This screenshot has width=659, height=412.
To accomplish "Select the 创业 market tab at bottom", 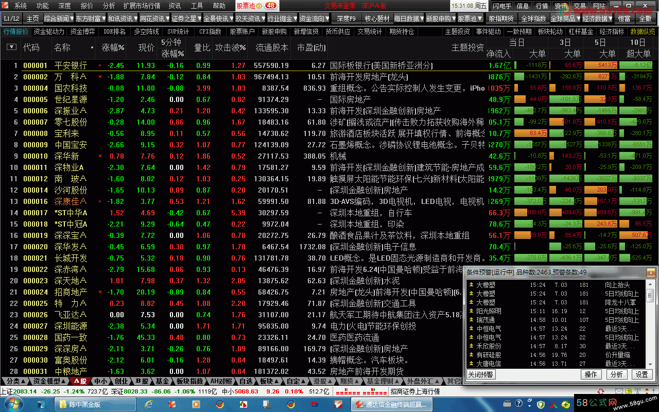I will click(121, 381).
